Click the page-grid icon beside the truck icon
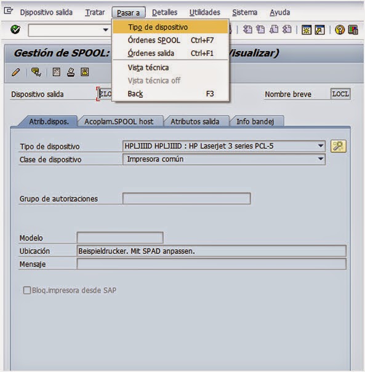This screenshot has width=365, height=372. [56, 72]
